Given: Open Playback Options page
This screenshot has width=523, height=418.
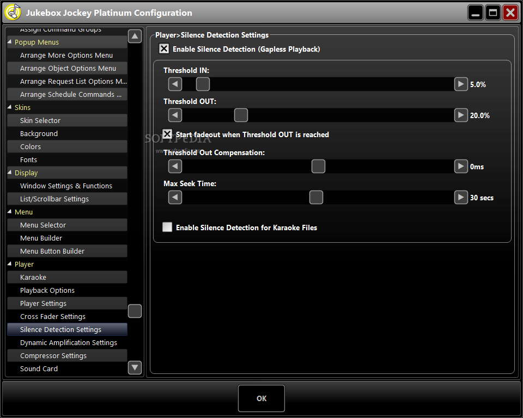Looking at the screenshot, I should pyautogui.click(x=67, y=290).
